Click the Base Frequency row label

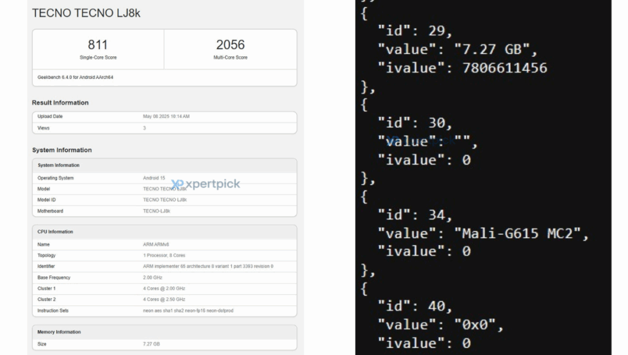pos(54,277)
